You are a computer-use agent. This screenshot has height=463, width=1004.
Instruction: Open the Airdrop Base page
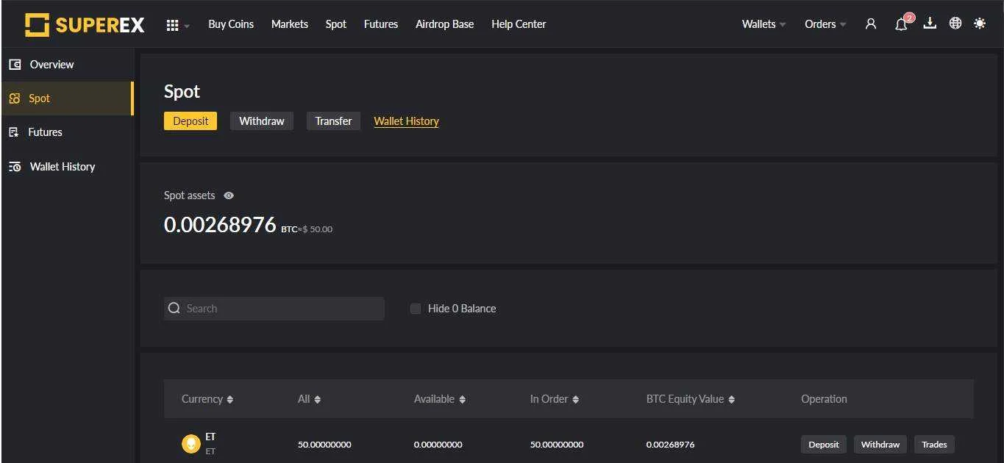coord(445,24)
